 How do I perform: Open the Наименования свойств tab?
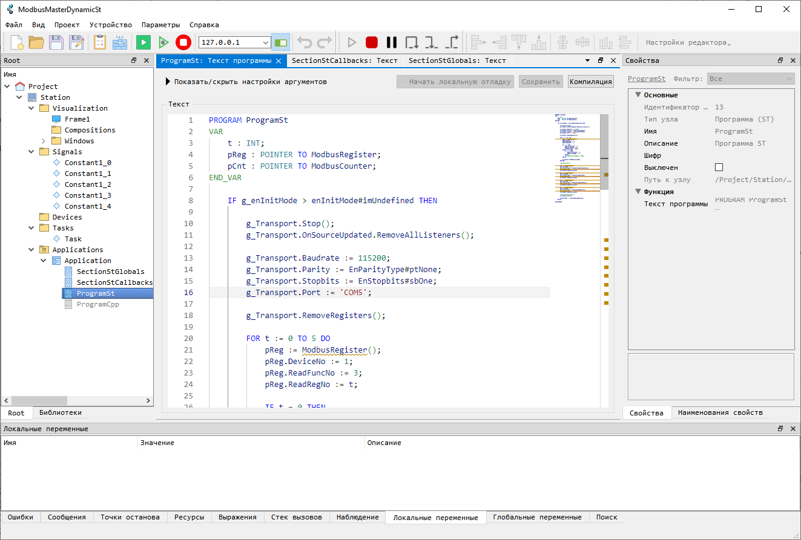pyautogui.click(x=720, y=412)
